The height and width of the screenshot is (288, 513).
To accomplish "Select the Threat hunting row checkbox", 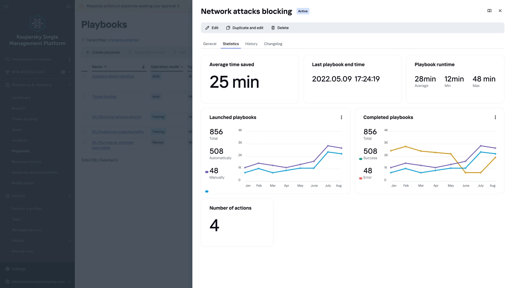I will pos(84,97).
